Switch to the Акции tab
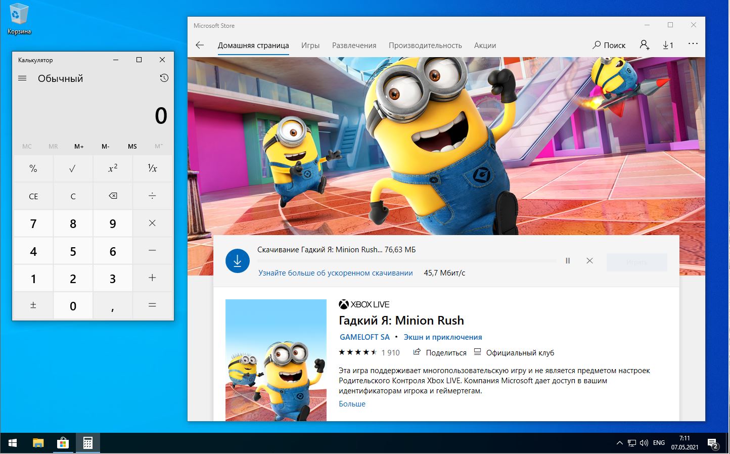Screen dimensions: 730x454 pyautogui.click(x=485, y=45)
